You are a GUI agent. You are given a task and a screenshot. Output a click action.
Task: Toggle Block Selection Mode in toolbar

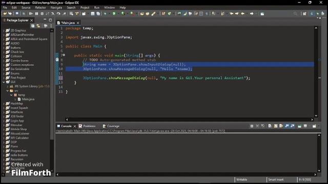point(201,14)
